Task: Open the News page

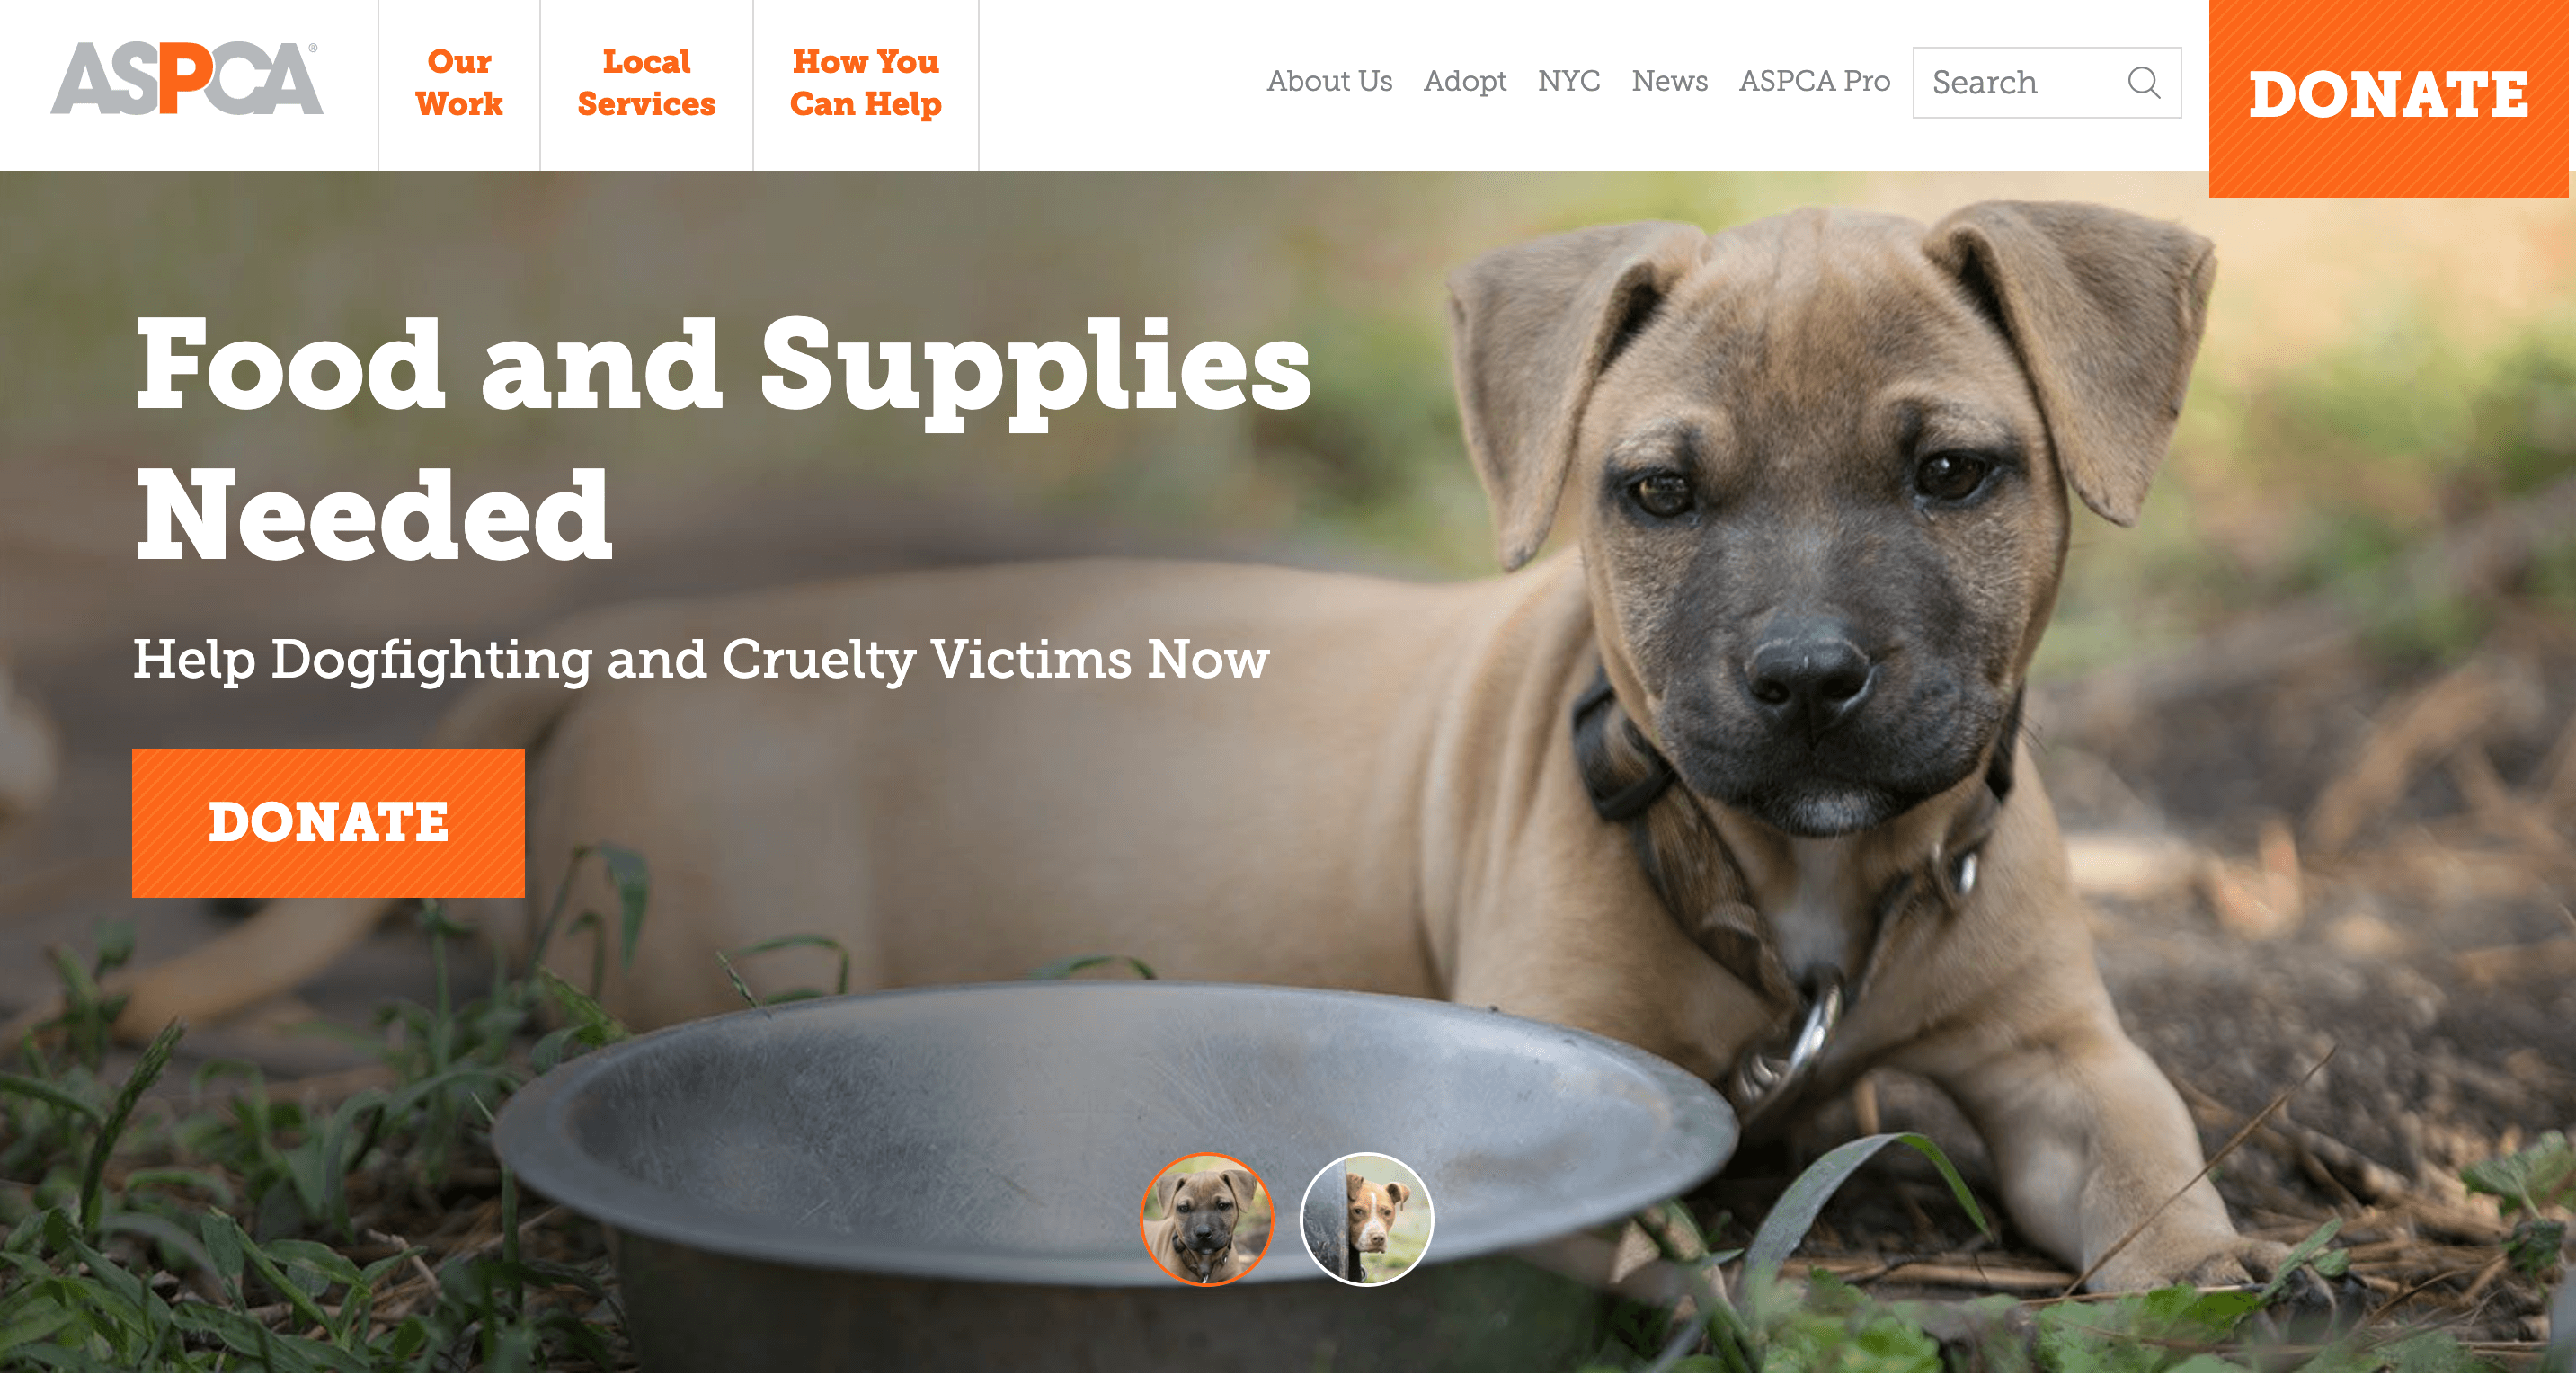Action: 1670,81
